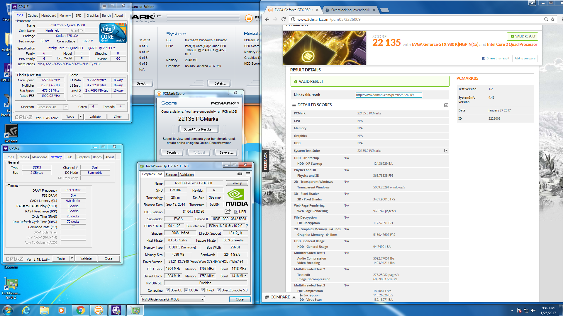Click the Bus Interface question mark

(247, 226)
